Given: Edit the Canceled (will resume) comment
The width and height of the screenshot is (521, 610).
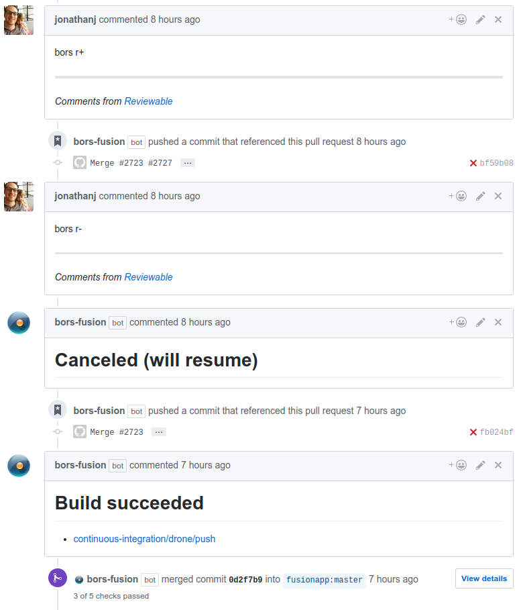Looking at the screenshot, I should click(480, 322).
